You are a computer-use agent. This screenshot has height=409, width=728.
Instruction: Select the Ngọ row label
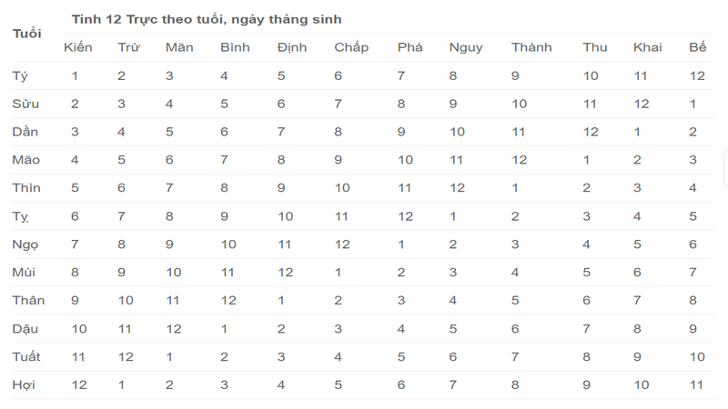(x=25, y=244)
